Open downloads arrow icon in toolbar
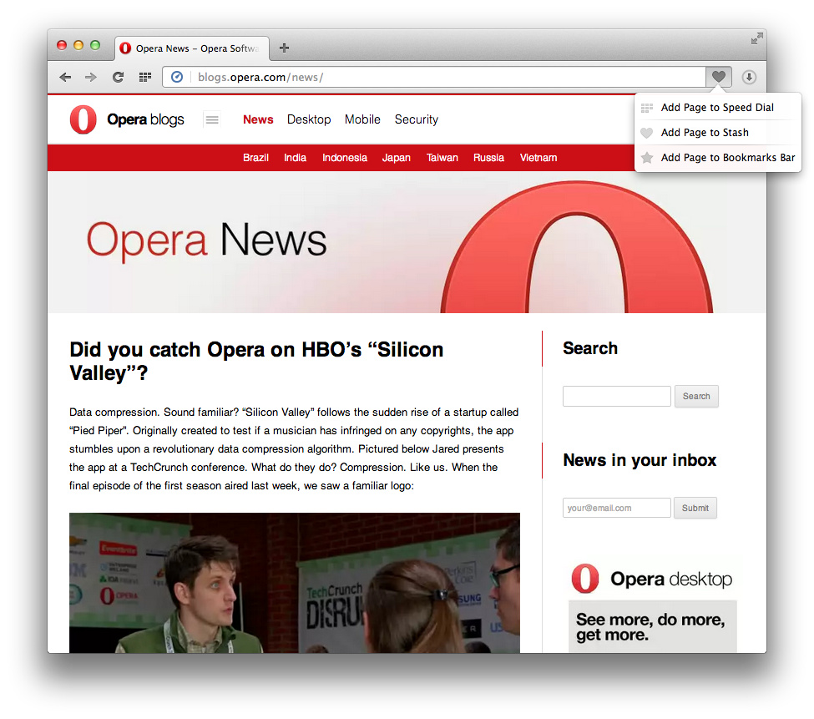The image size is (814, 719). point(749,77)
